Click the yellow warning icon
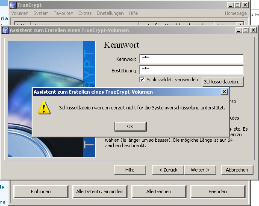Screen dimensions: 259x206 [x=44, y=108]
